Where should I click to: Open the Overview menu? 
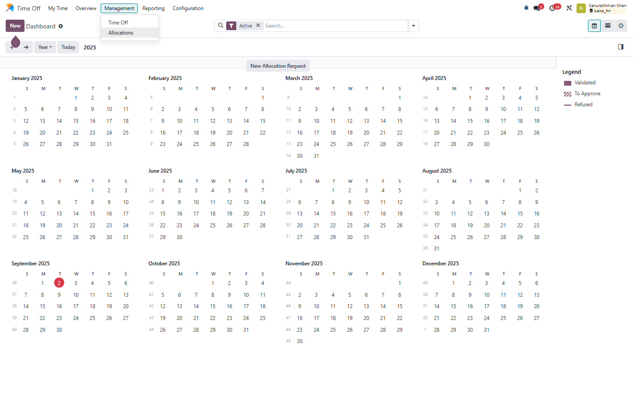coord(86,8)
